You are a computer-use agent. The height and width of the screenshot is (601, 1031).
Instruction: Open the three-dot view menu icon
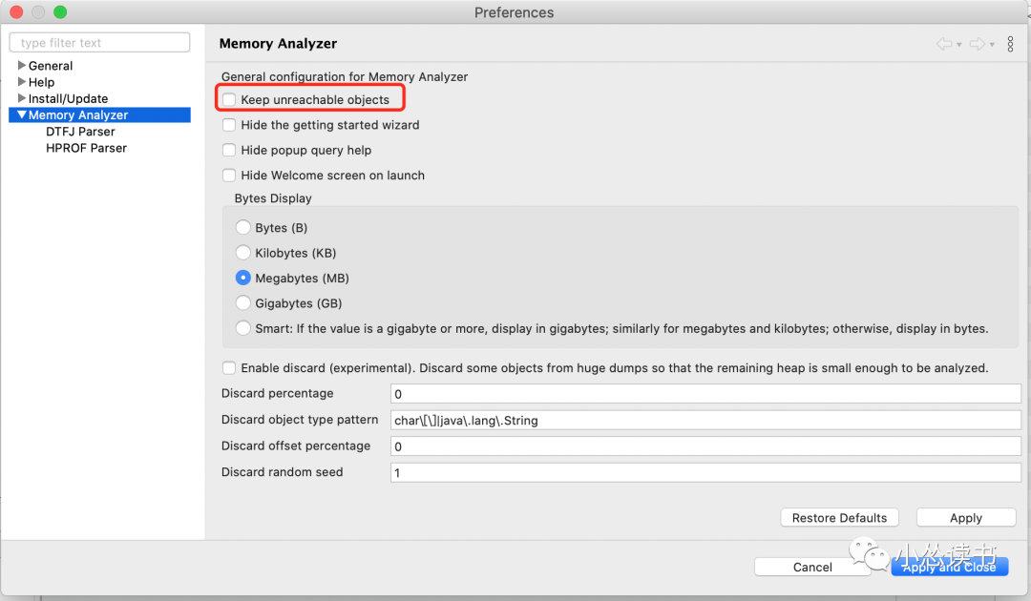(1010, 44)
